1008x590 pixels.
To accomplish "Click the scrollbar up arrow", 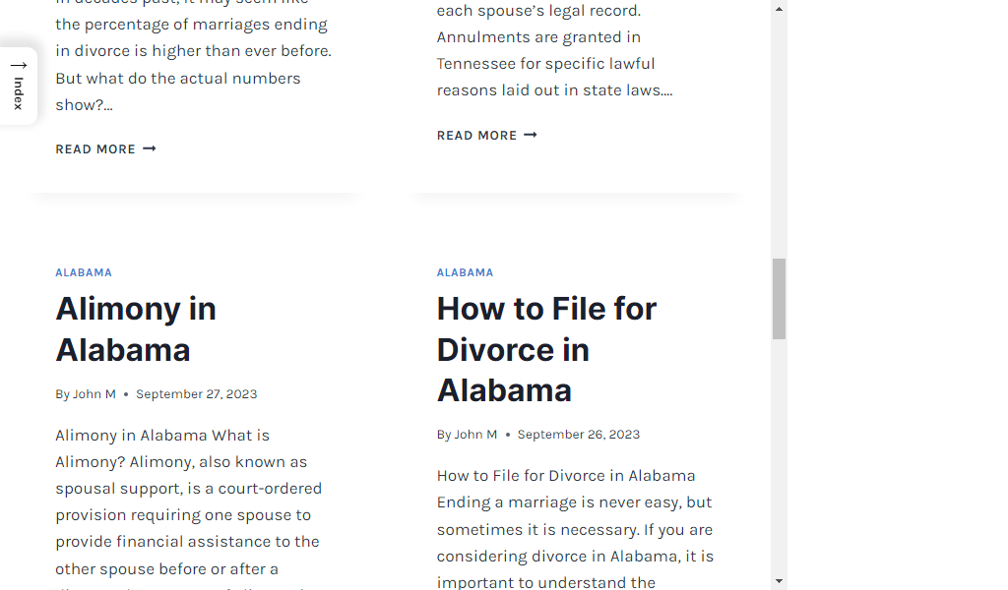I will coord(780,9).
